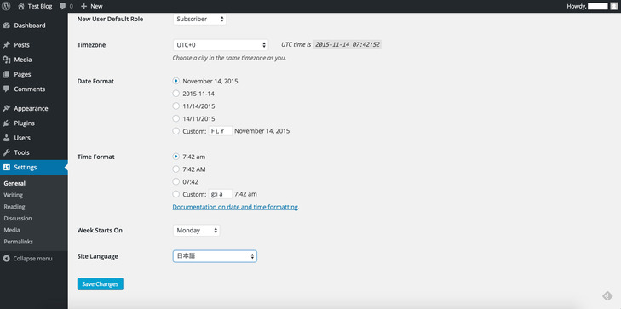Click Howdy user account link
This screenshot has height=309, width=621.
(x=588, y=6)
